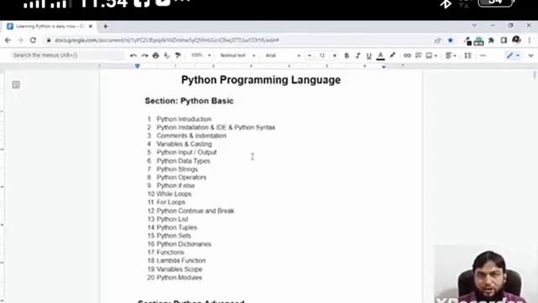Click the left indent marker on ruler
The image size is (538, 303).
coord(137,66)
